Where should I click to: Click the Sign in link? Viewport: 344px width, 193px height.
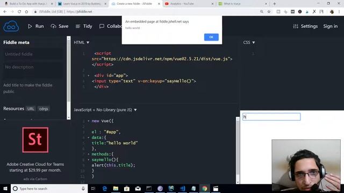coord(330,26)
